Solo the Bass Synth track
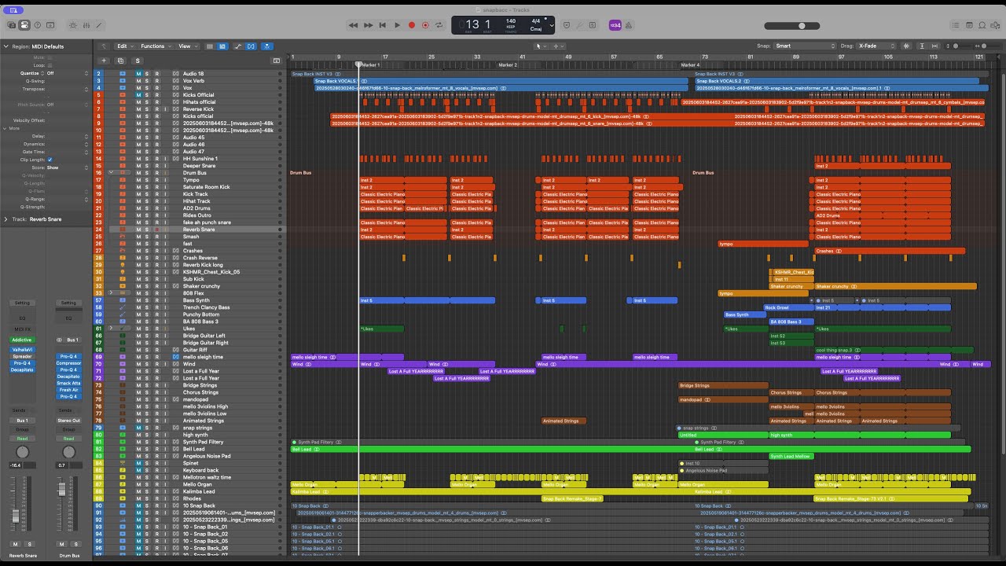1006x566 pixels. pyautogui.click(x=147, y=300)
